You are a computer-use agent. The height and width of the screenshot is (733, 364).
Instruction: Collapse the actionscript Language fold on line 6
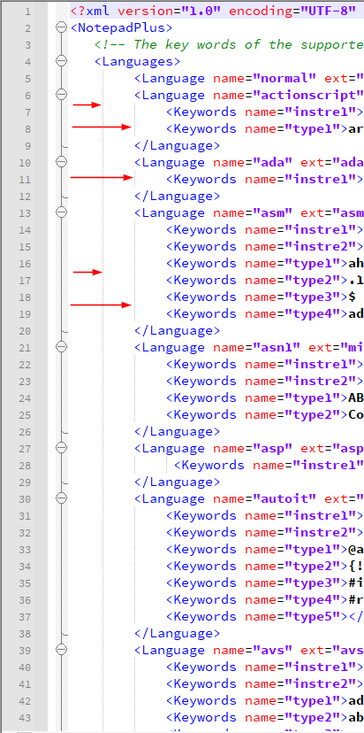(x=61, y=96)
